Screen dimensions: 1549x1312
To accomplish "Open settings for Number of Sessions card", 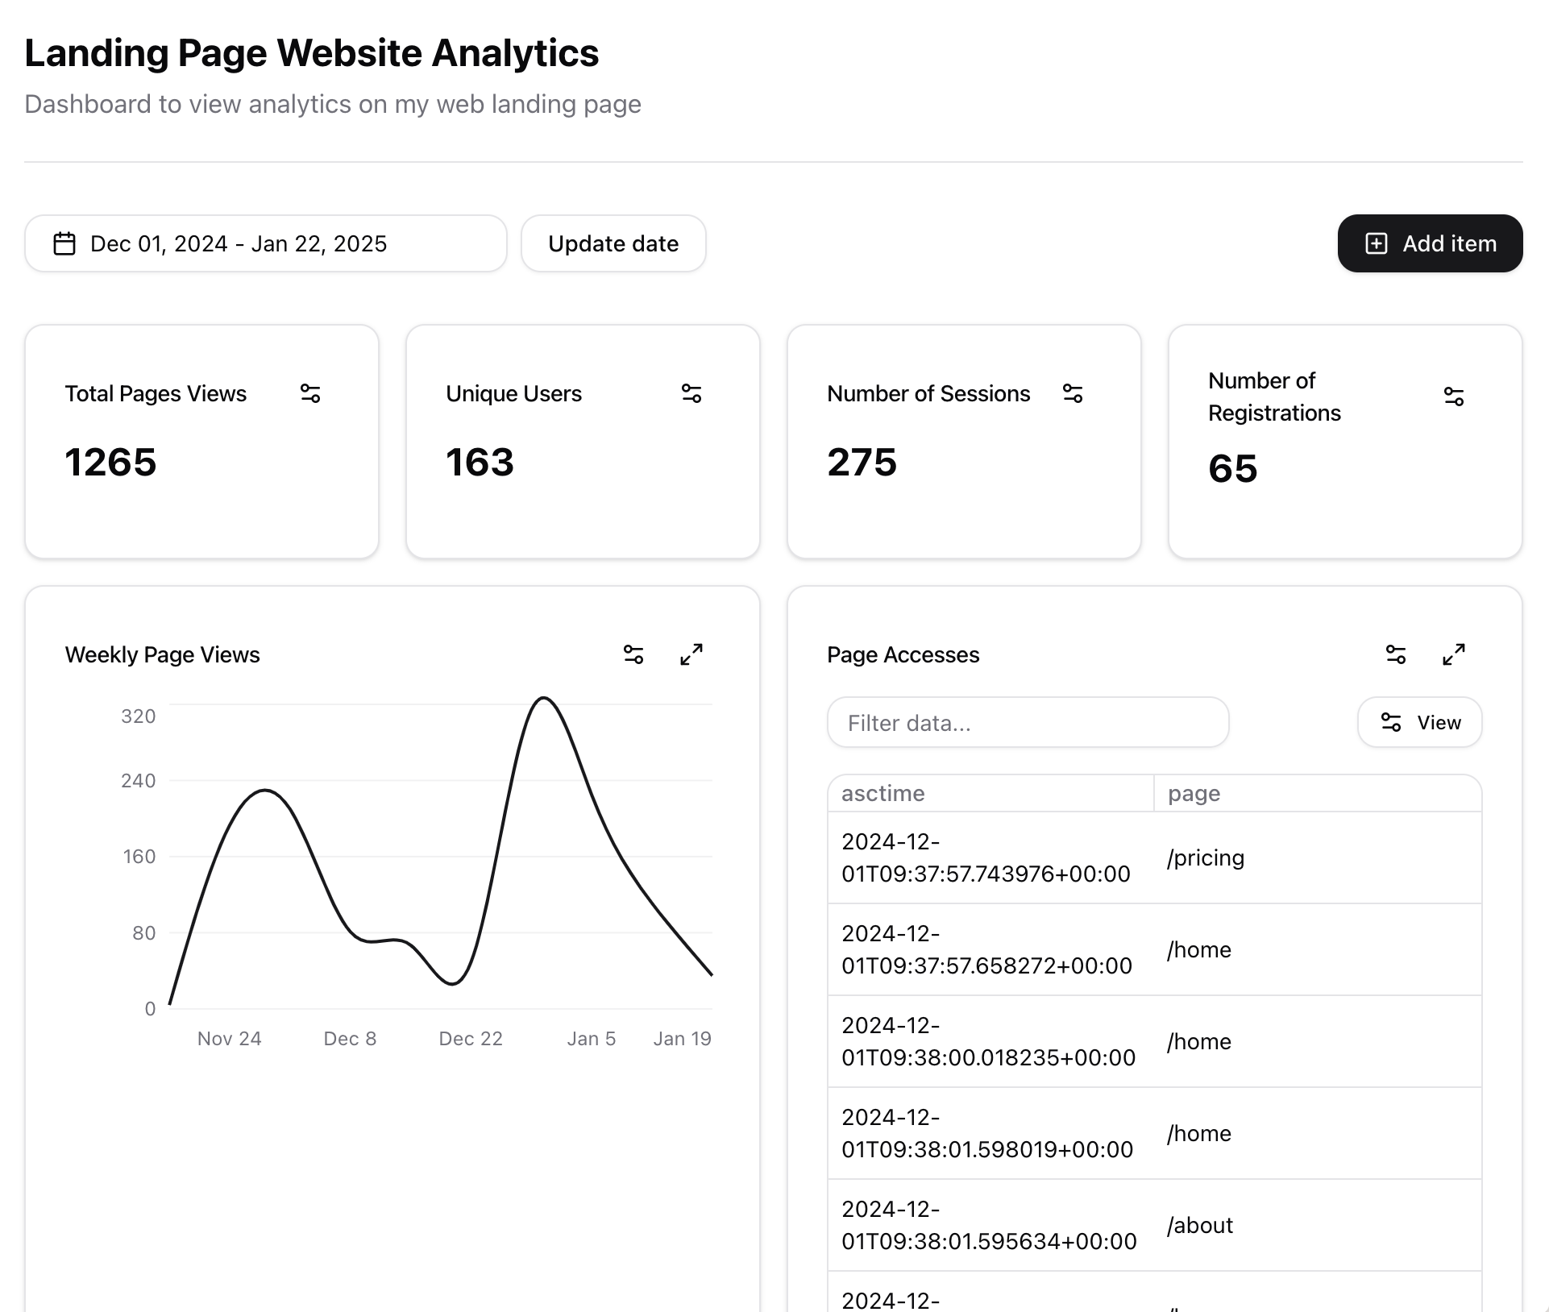I will pyautogui.click(x=1073, y=393).
